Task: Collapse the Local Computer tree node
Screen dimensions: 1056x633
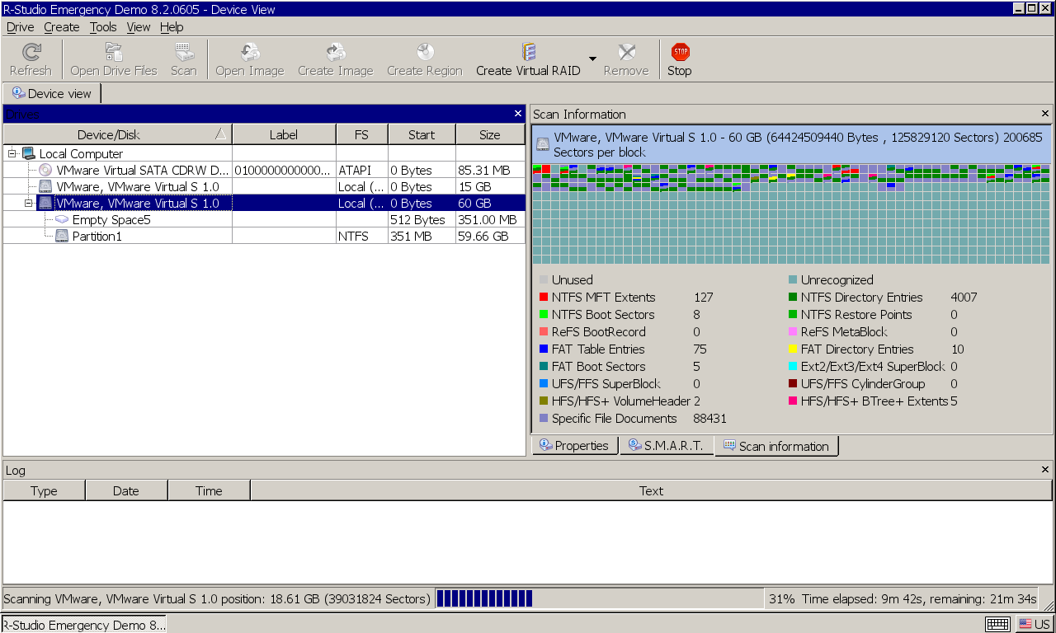Action: (x=12, y=153)
